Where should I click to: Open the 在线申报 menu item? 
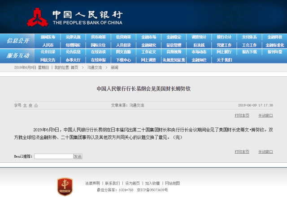tap(98, 60)
